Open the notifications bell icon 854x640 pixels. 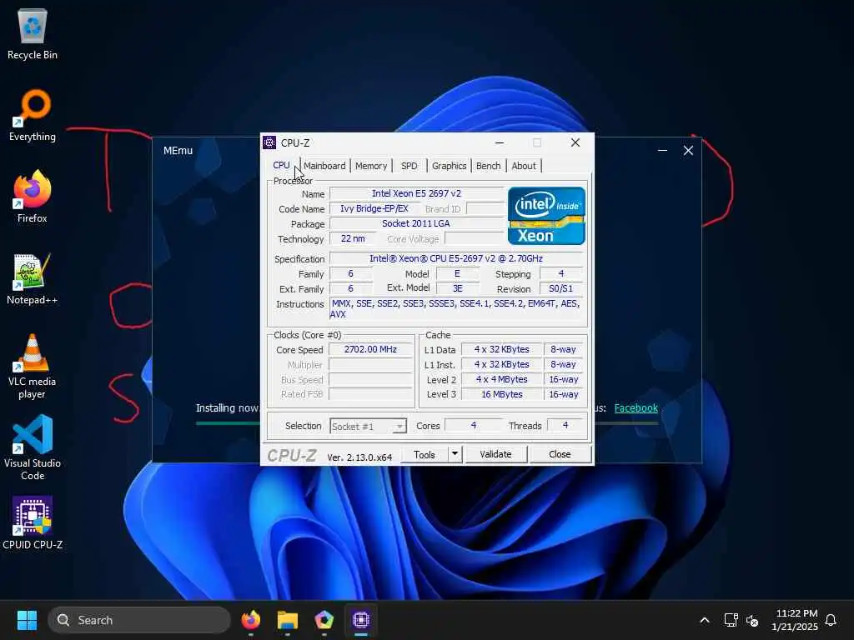(x=831, y=620)
